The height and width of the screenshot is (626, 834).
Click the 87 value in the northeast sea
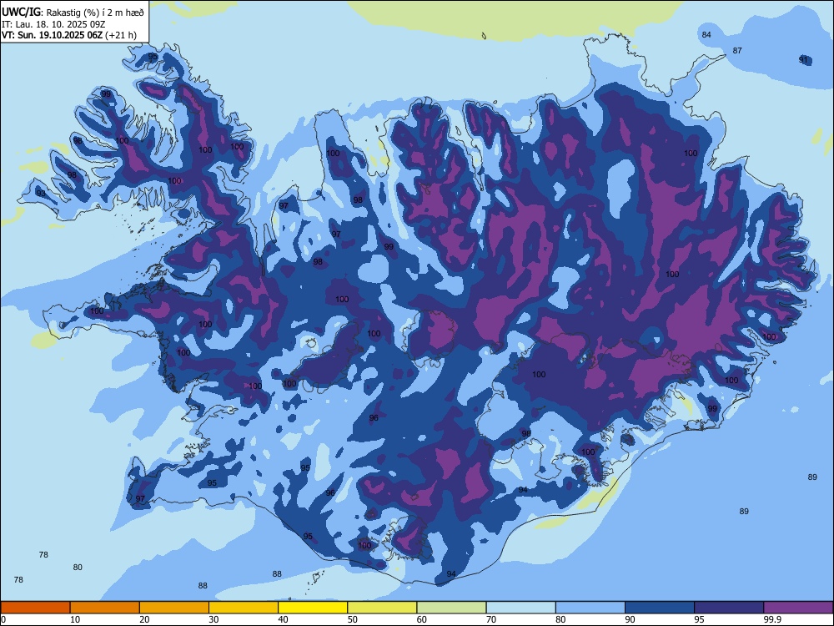(x=737, y=51)
